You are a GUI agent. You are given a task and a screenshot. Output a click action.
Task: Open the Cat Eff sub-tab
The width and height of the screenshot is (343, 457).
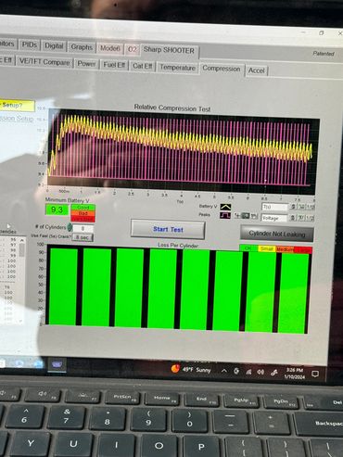143,66
